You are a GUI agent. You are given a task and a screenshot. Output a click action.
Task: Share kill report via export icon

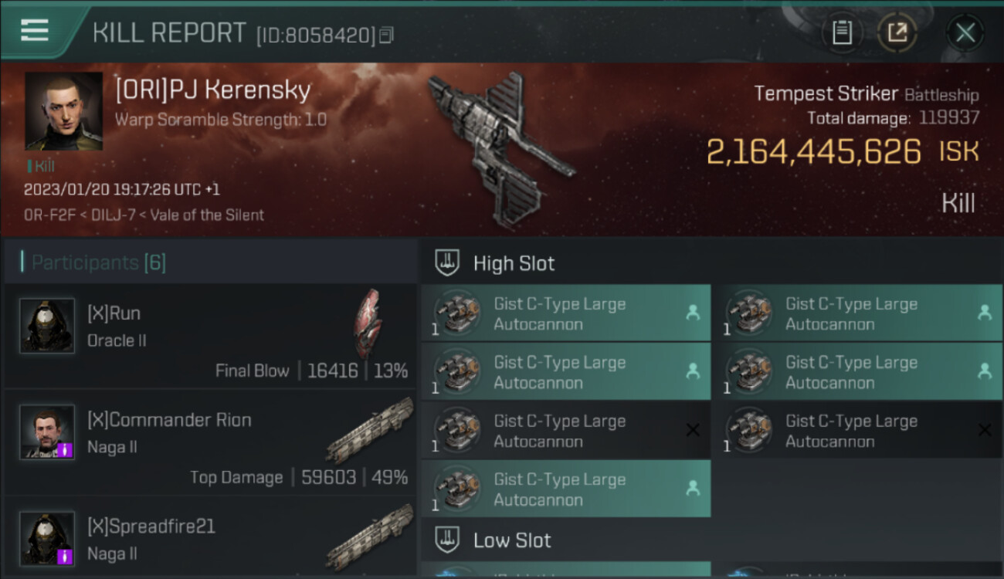coord(897,32)
